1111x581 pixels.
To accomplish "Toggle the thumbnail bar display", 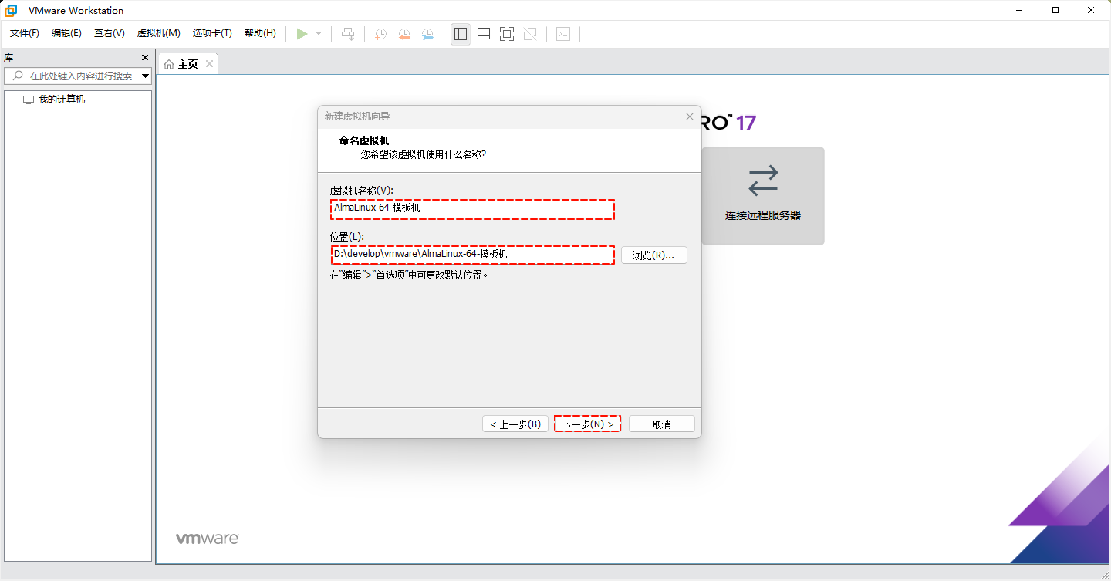I will pyautogui.click(x=483, y=33).
